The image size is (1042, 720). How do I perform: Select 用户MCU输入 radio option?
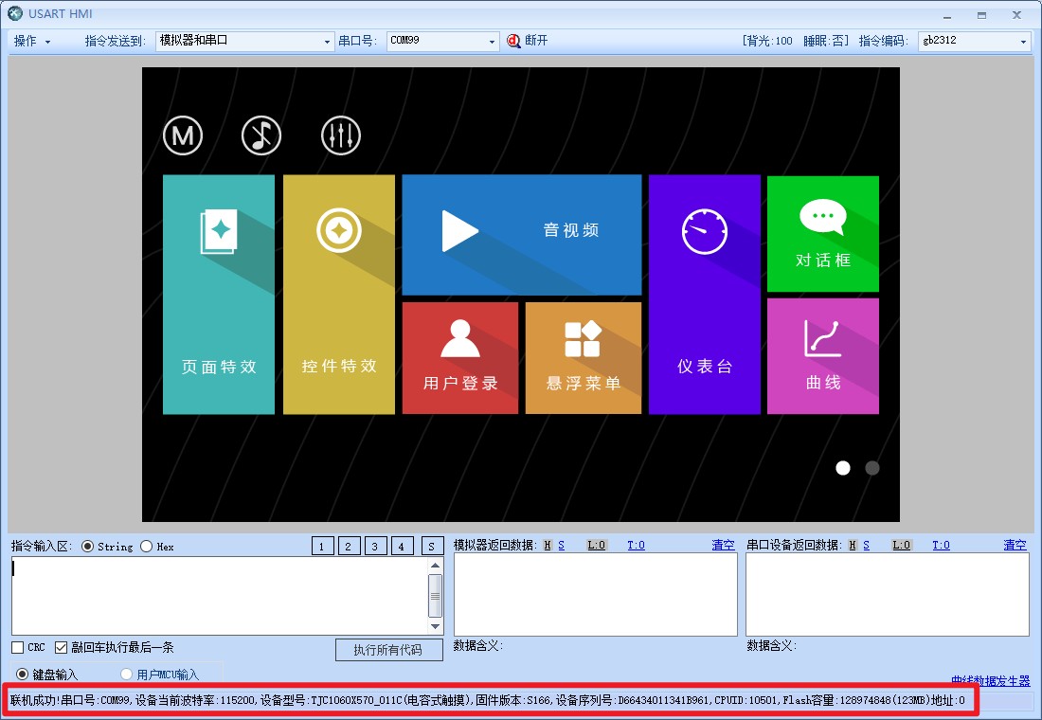pyautogui.click(x=126, y=675)
